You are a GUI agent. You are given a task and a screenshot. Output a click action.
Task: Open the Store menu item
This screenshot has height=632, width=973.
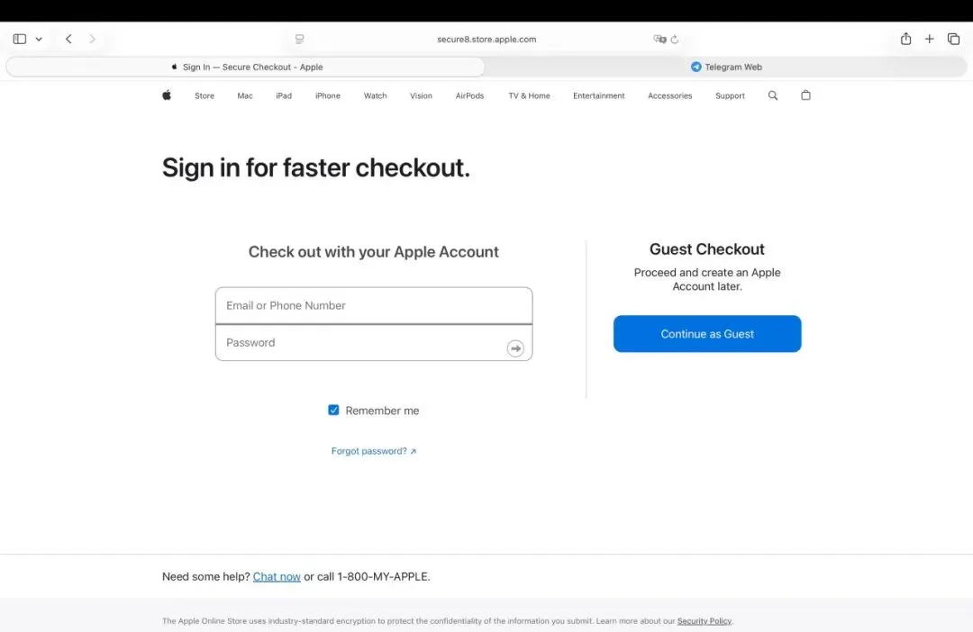205,96
